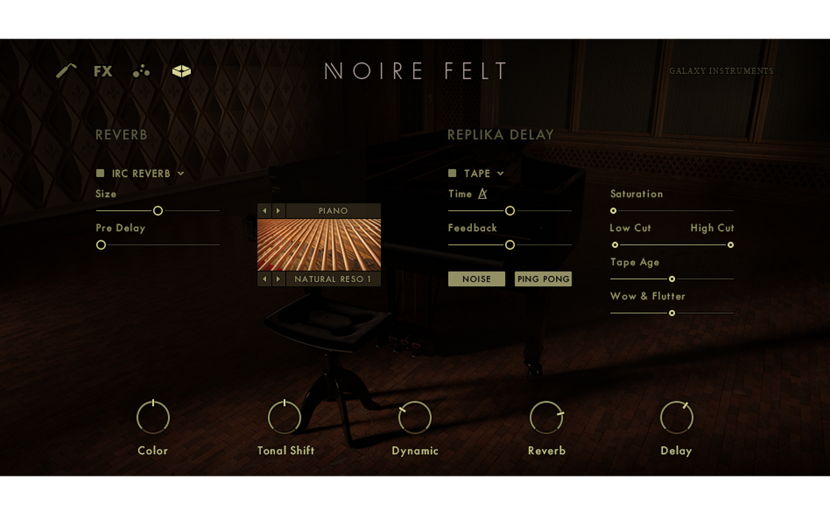The height and width of the screenshot is (515, 830).
Task: Toggle the IRC Reverb on/off square
Action: pos(100,173)
